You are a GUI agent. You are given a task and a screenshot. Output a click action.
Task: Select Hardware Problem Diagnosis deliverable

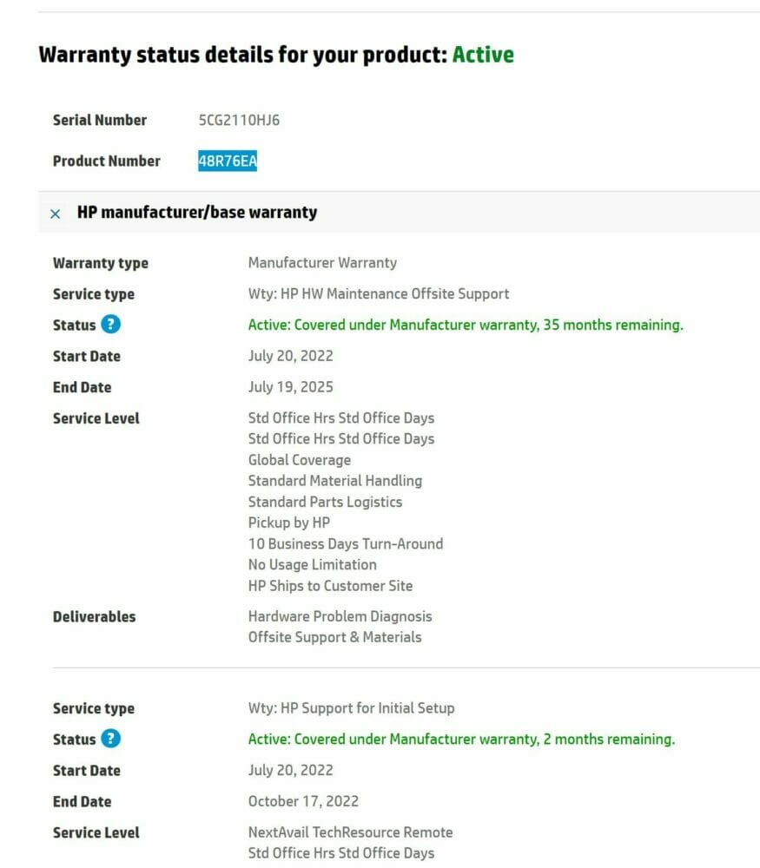pos(340,616)
